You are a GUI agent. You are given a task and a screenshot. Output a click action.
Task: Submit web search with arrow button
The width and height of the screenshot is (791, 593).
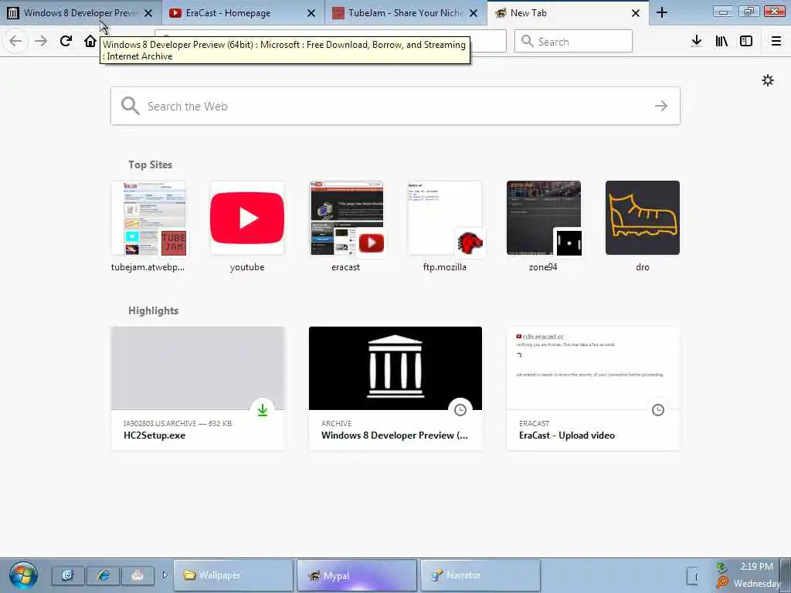point(661,106)
